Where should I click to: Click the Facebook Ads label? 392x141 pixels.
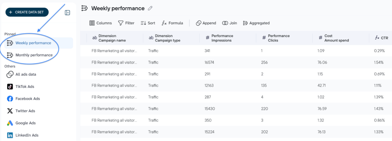point(28,98)
